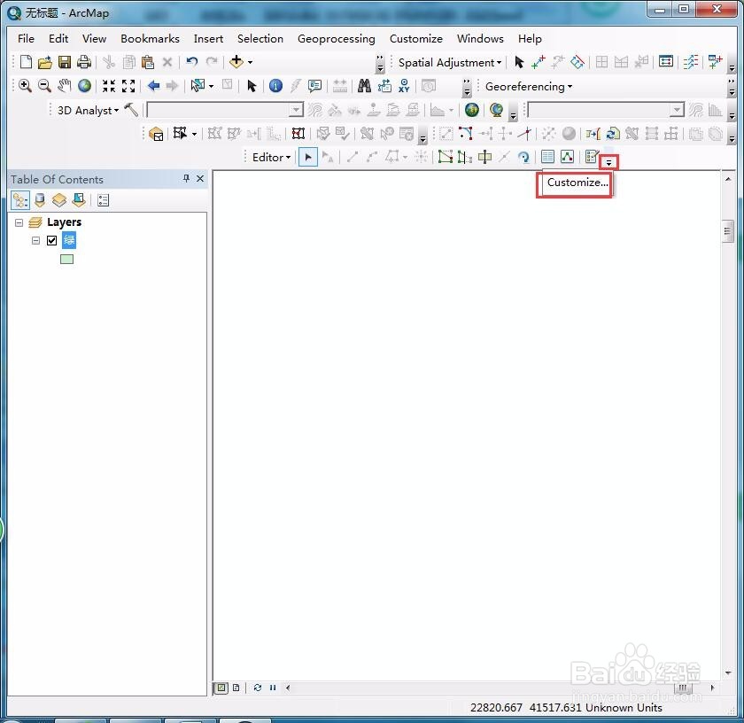This screenshot has height=723, width=744.
Task: Open the Edit menu
Action: (x=58, y=38)
